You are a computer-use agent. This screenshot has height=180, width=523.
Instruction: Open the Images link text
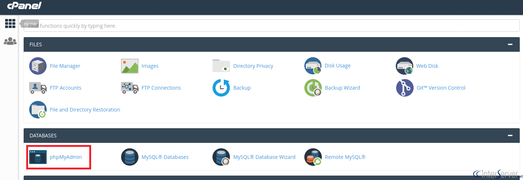tap(150, 66)
